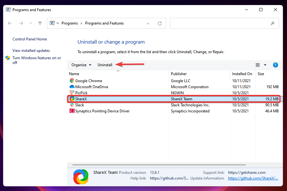287x191 pixels.
Task: Sort by the Name column header
Action: [118, 74]
